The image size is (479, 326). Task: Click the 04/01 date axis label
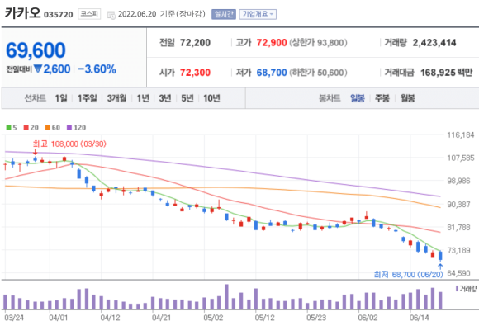click(x=58, y=318)
